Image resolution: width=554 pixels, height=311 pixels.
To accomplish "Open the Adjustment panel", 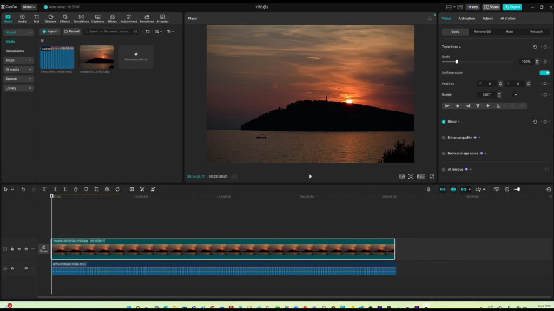I will [x=129, y=18].
